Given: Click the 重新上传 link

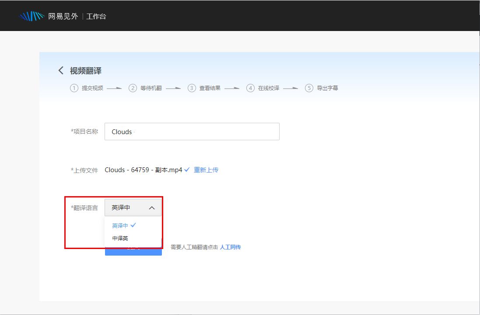Looking at the screenshot, I should pos(206,170).
